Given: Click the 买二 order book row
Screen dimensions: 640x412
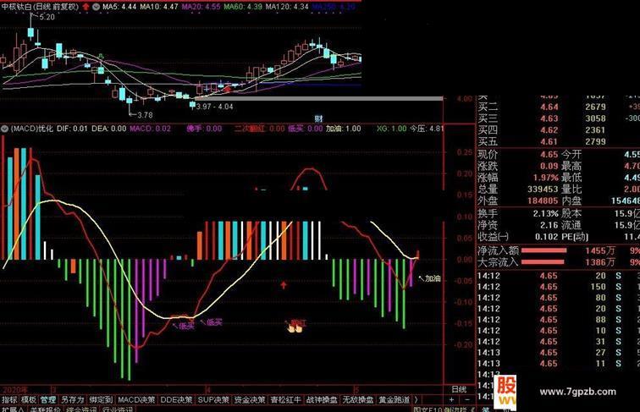Looking at the screenshot, I should 557,107.
